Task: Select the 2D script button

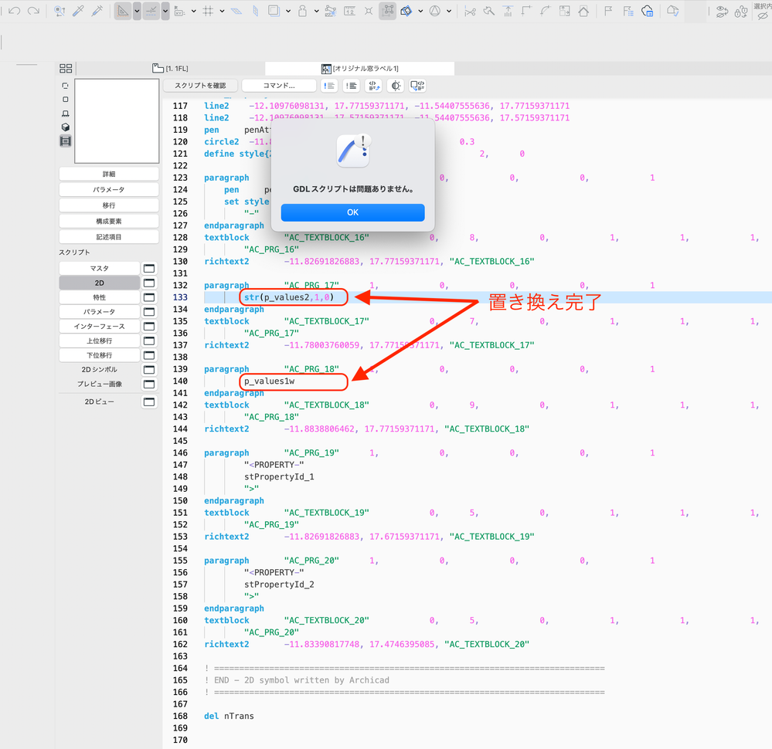Action: click(100, 283)
